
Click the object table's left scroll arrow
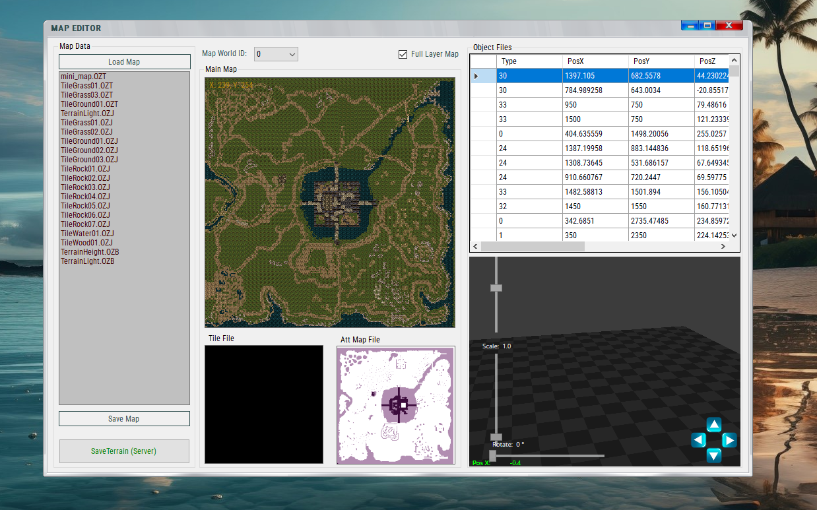475,246
